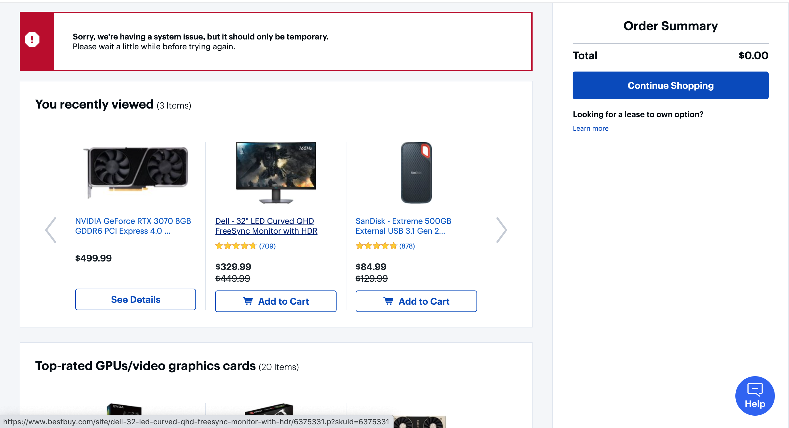Click the cart icon on SanDisk drive button
The height and width of the screenshot is (428, 789).
pos(388,301)
